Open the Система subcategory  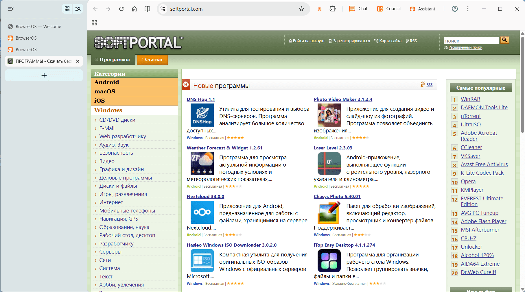[x=109, y=268]
